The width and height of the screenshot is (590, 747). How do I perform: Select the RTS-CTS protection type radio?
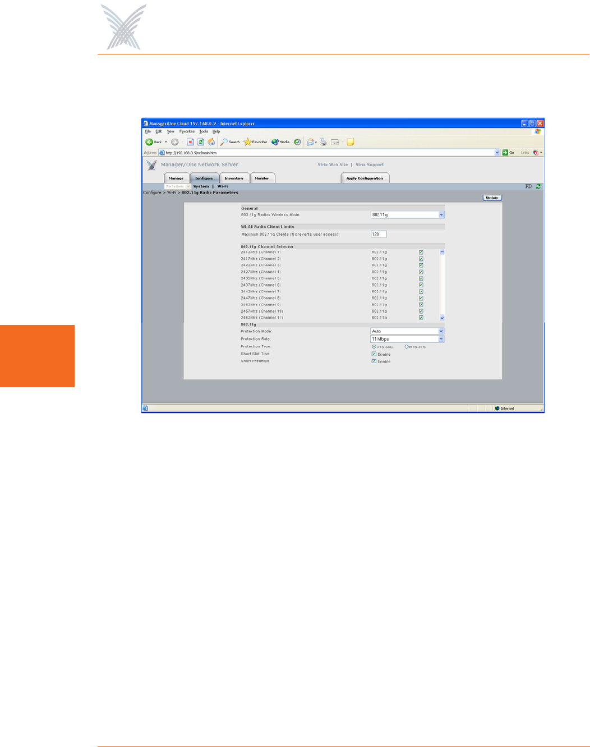pos(407,347)
